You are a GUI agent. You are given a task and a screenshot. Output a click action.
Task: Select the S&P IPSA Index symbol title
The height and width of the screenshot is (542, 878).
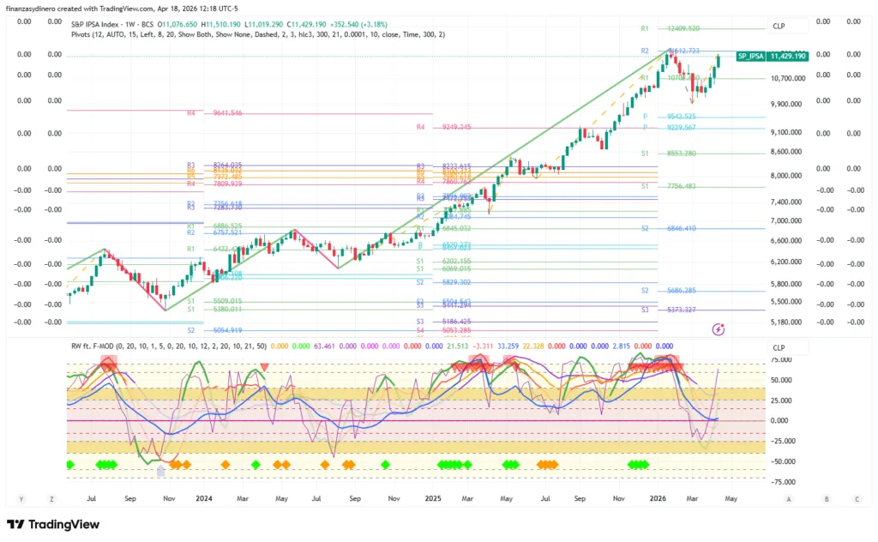pos(107,21)
